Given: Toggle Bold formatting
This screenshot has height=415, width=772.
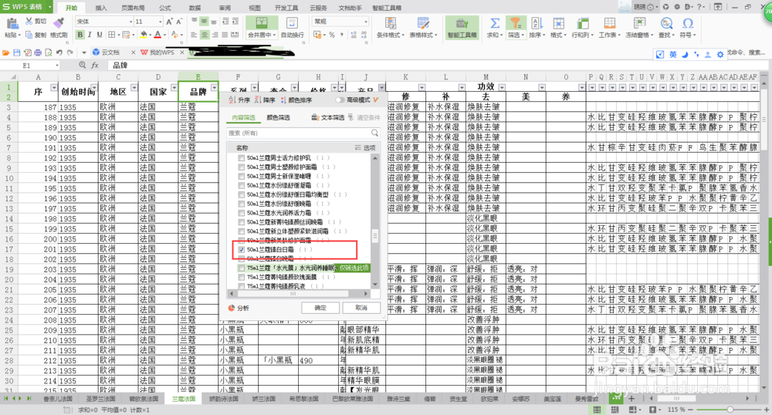Looking at the screenshot, I should 80,35.
